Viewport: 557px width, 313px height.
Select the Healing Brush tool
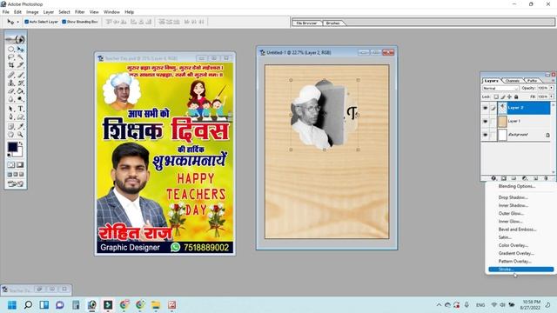[x=11, y=75]
